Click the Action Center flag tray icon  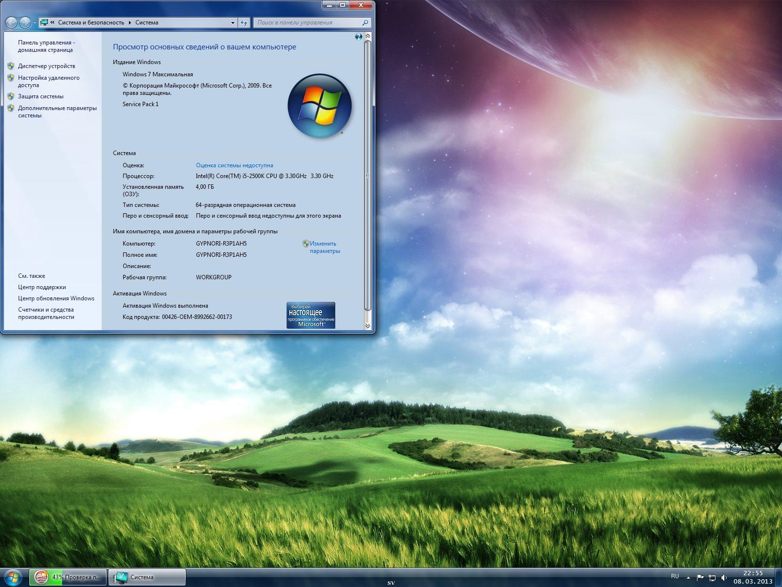click(x=700, y=578)
